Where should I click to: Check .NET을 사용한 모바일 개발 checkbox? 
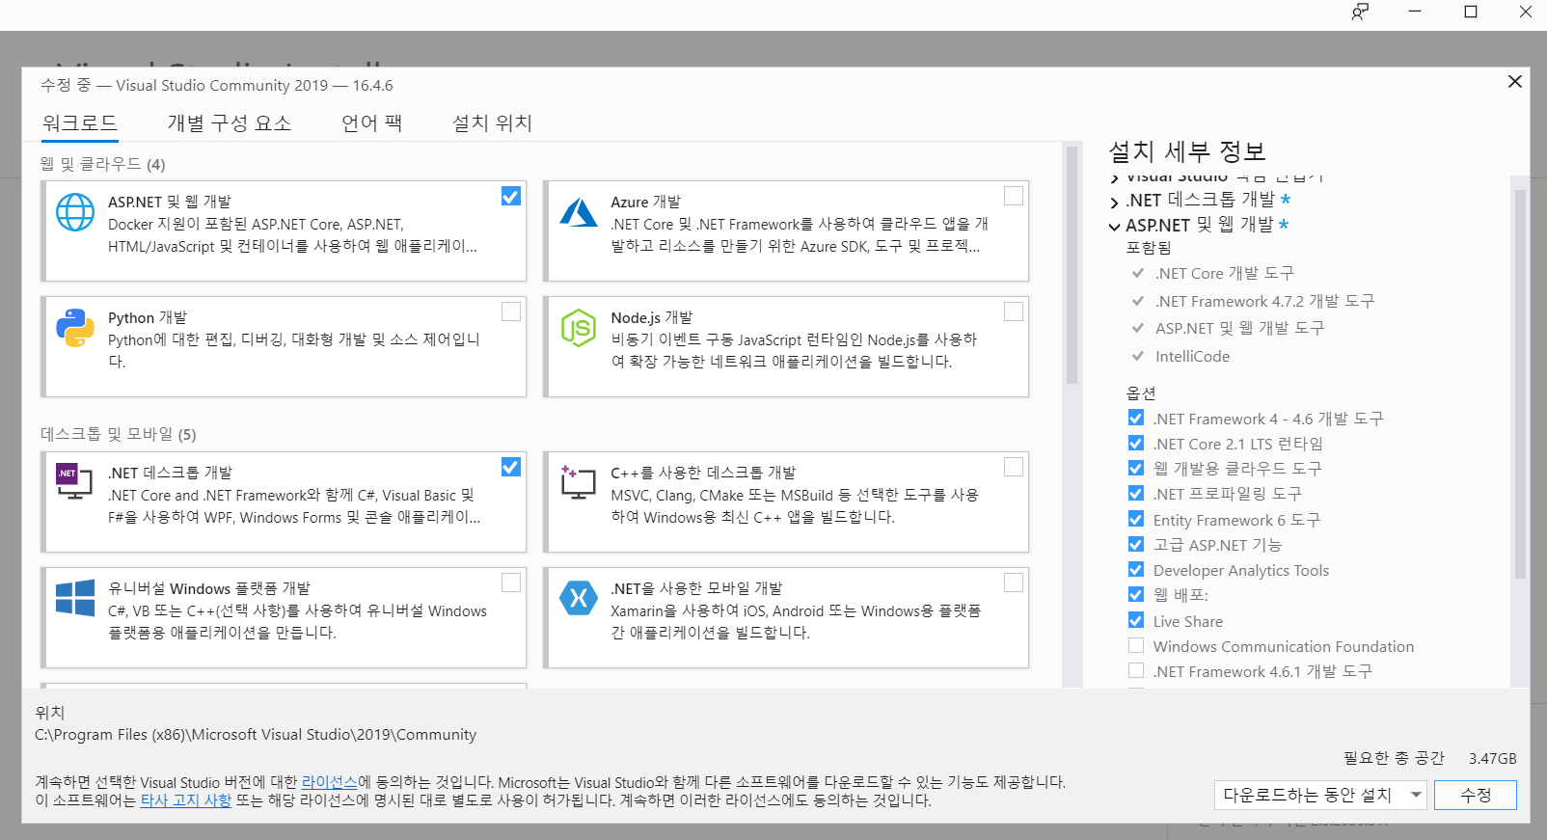pyautogui.click(x=1014, y=583)
